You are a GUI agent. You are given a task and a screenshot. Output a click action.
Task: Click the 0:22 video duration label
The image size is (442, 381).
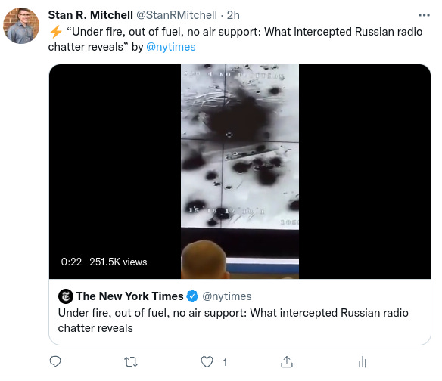71,262
